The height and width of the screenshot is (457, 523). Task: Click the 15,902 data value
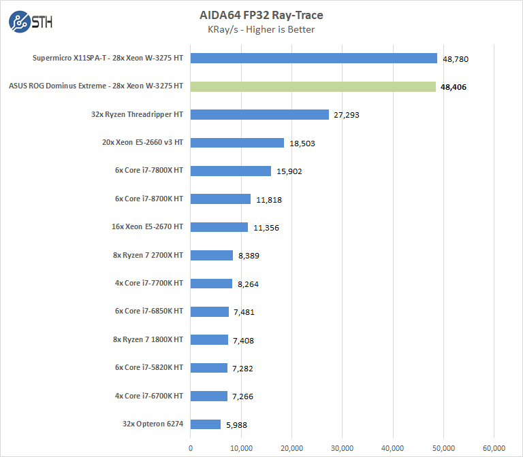click(289, 171)
